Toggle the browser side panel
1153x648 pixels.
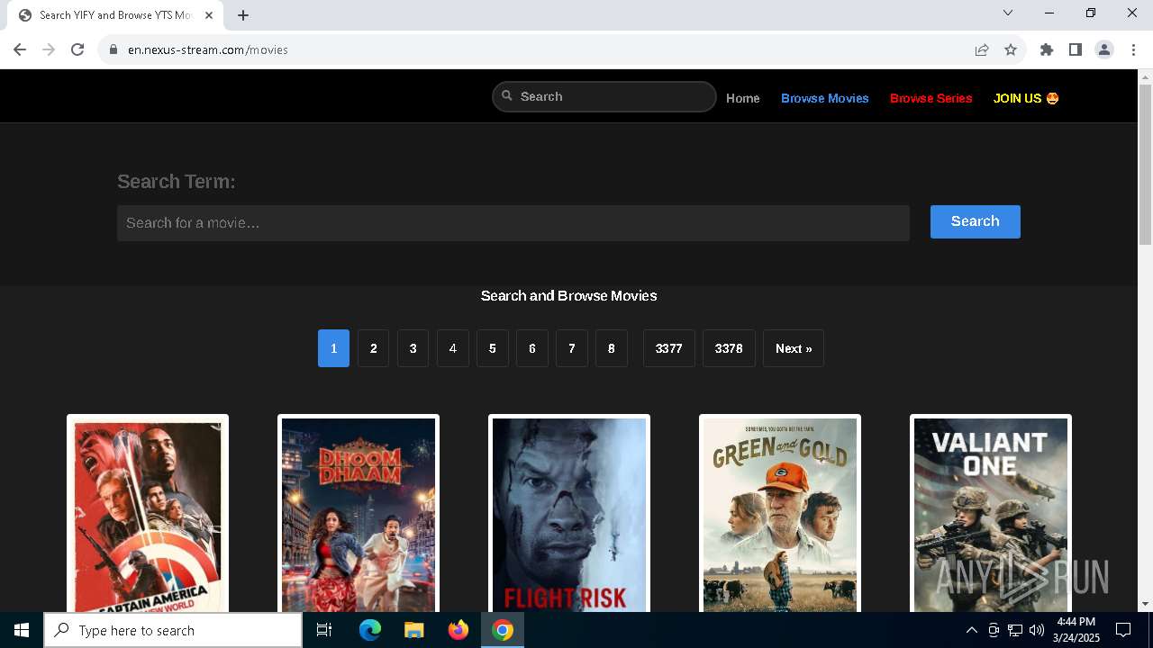coord(1076,49)
